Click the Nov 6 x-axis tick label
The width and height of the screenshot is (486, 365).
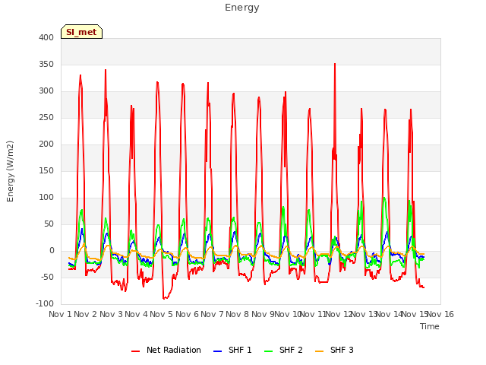(187, 314)
